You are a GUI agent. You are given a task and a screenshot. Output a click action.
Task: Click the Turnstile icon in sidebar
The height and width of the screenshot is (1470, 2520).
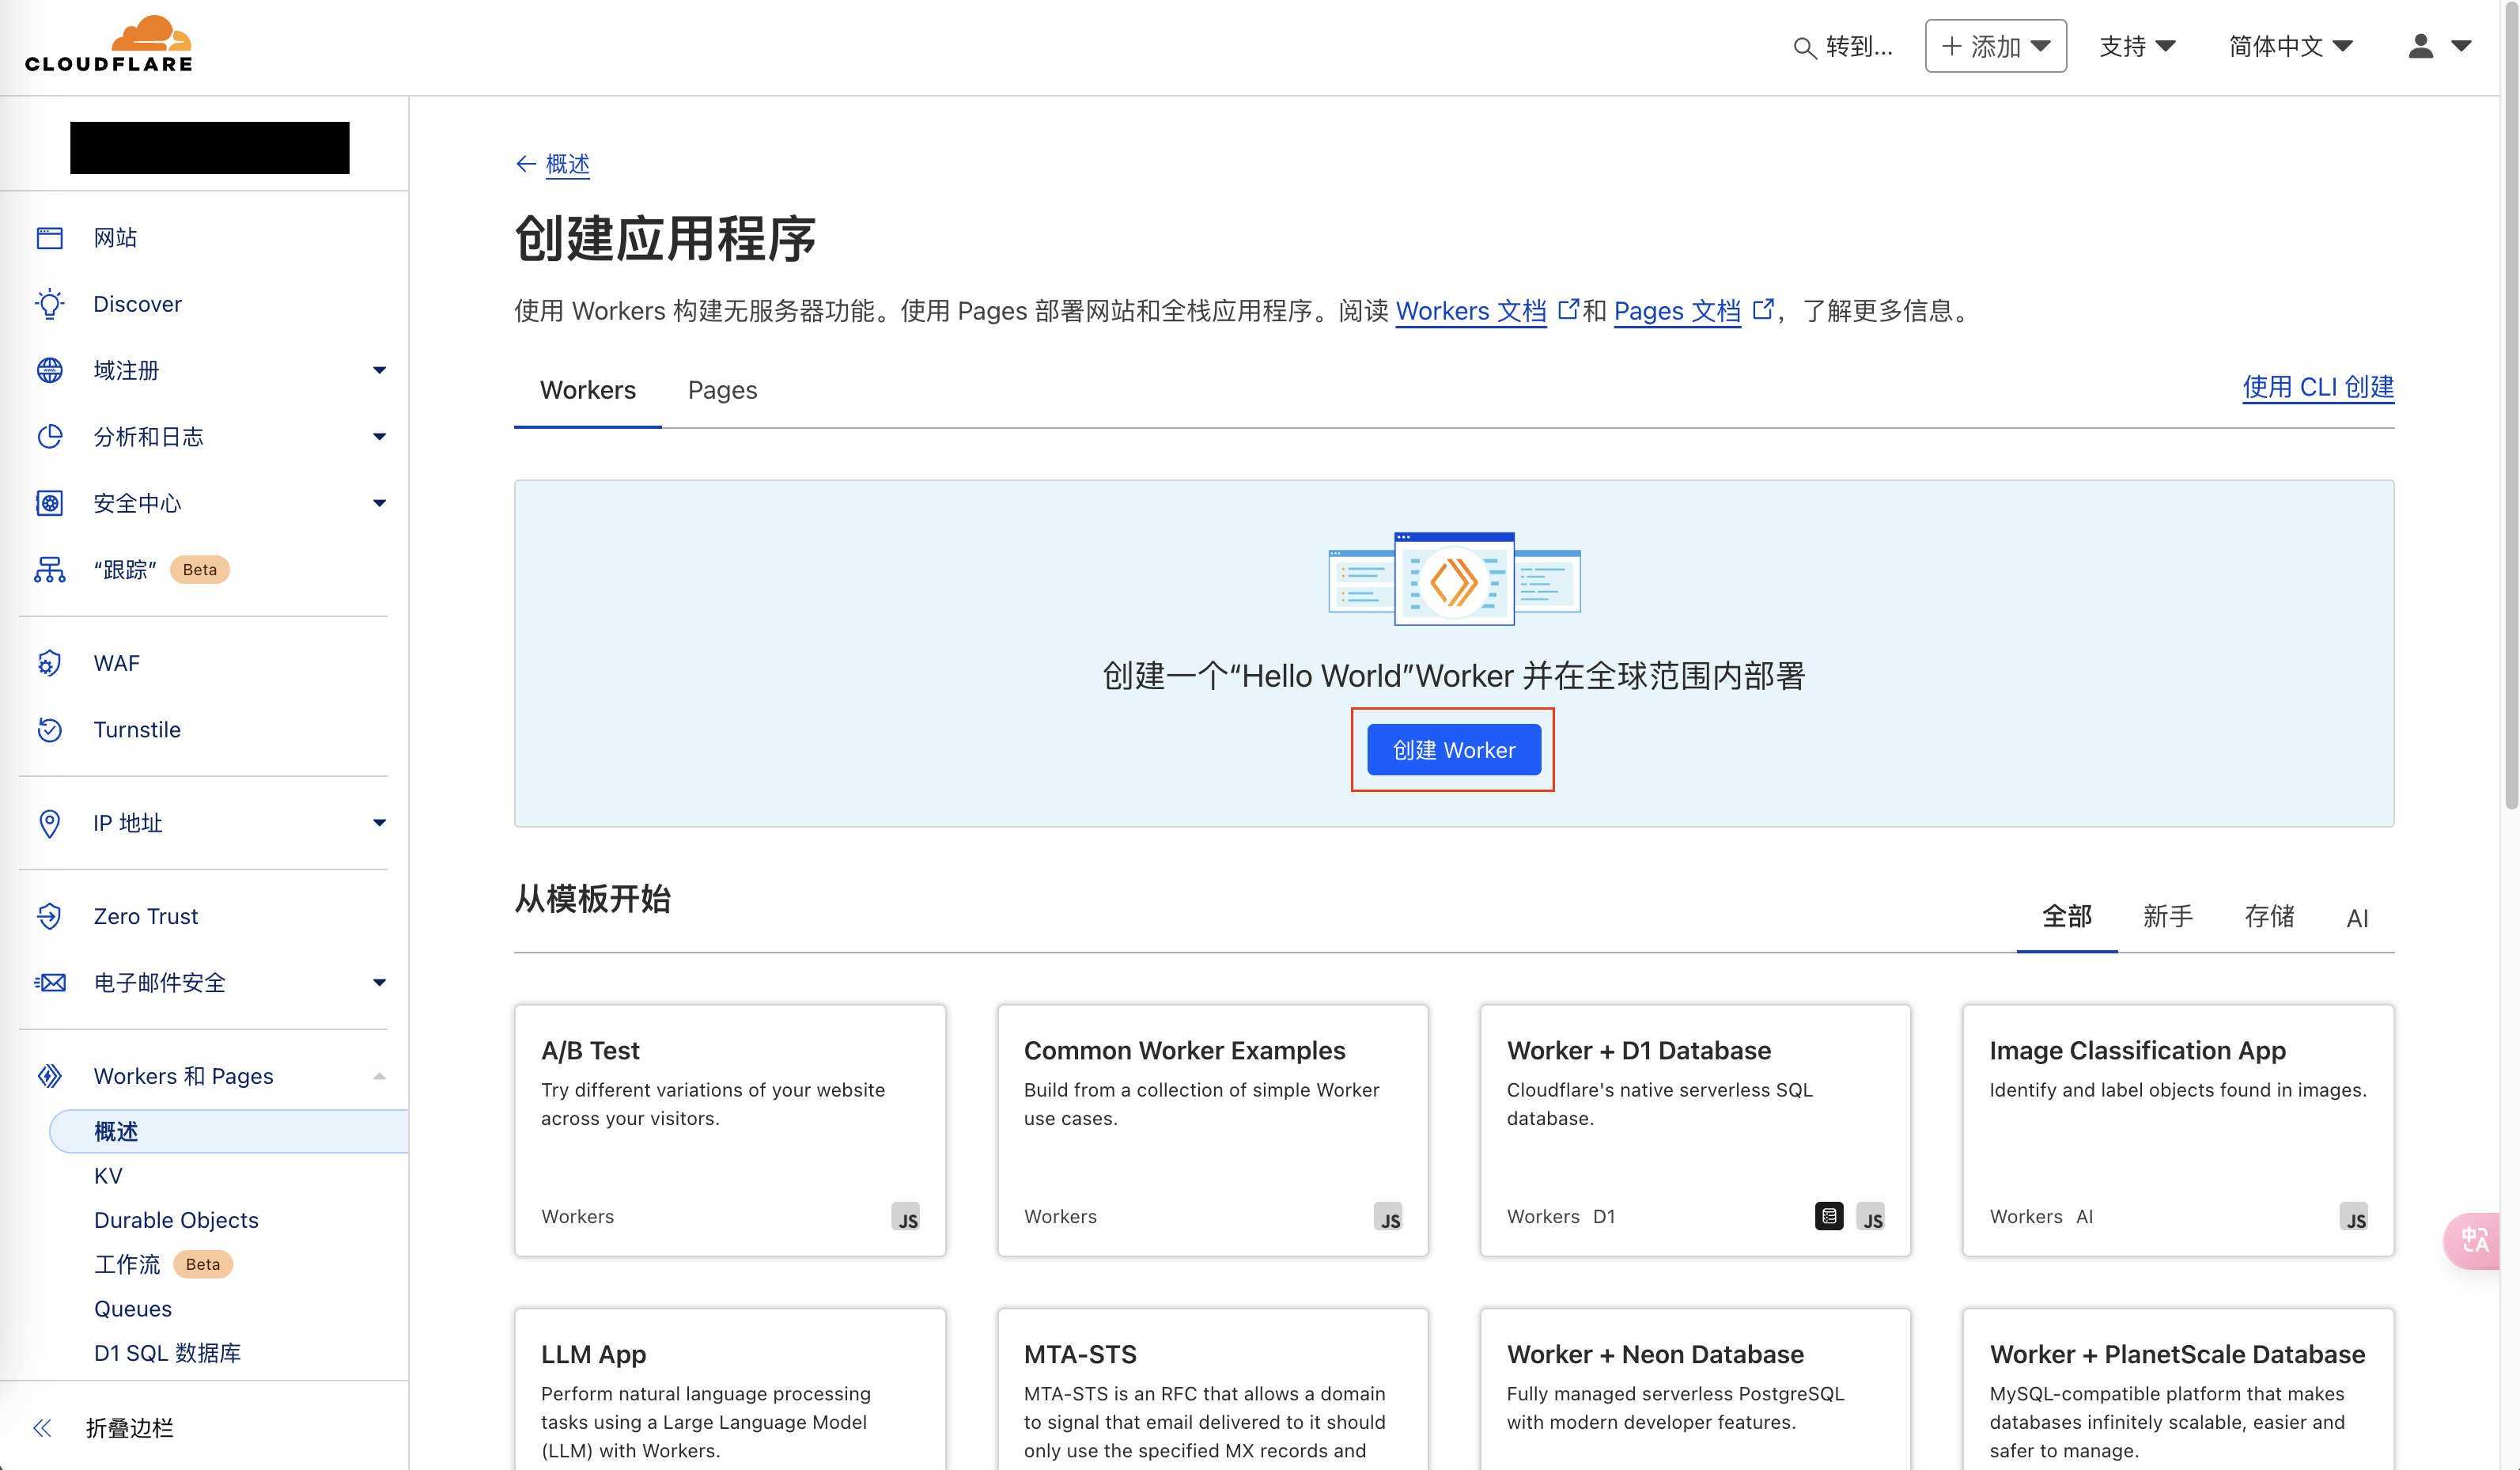49,730
